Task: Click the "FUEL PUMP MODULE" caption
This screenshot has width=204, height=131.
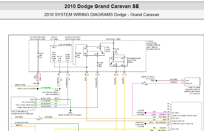Action: coord(19,112)
